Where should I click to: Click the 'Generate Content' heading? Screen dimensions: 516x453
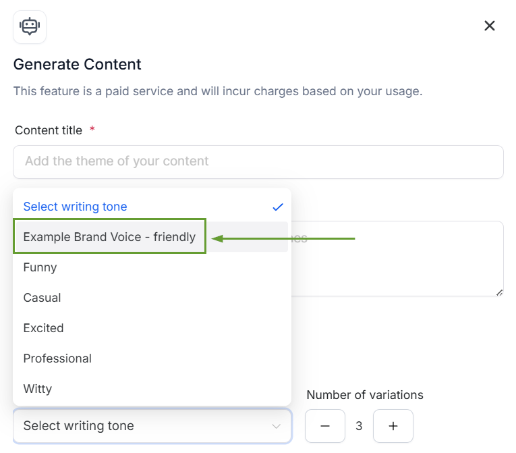(78, 64)
